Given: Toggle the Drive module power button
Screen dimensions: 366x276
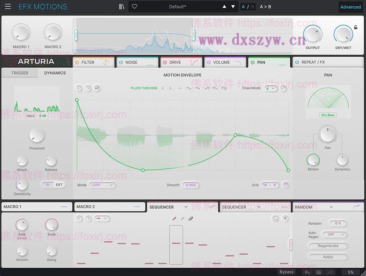Looking at the screenshot, I should pyautogui.click(x=165, y=62).
